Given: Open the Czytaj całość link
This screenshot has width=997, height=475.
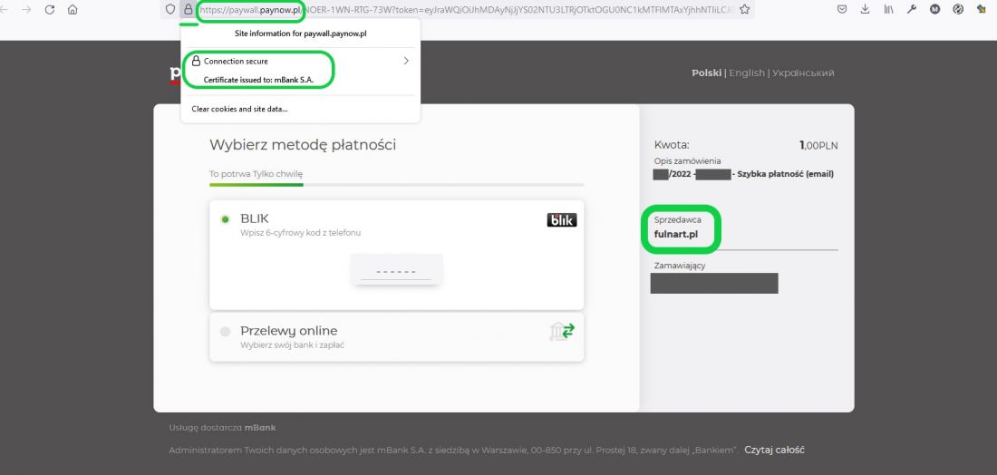Looking at the screenshot, I should point(774,451).
